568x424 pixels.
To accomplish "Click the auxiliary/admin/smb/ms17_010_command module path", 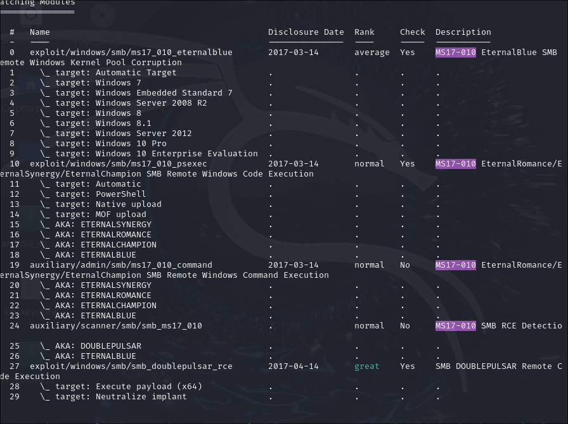I will (120, 265).
